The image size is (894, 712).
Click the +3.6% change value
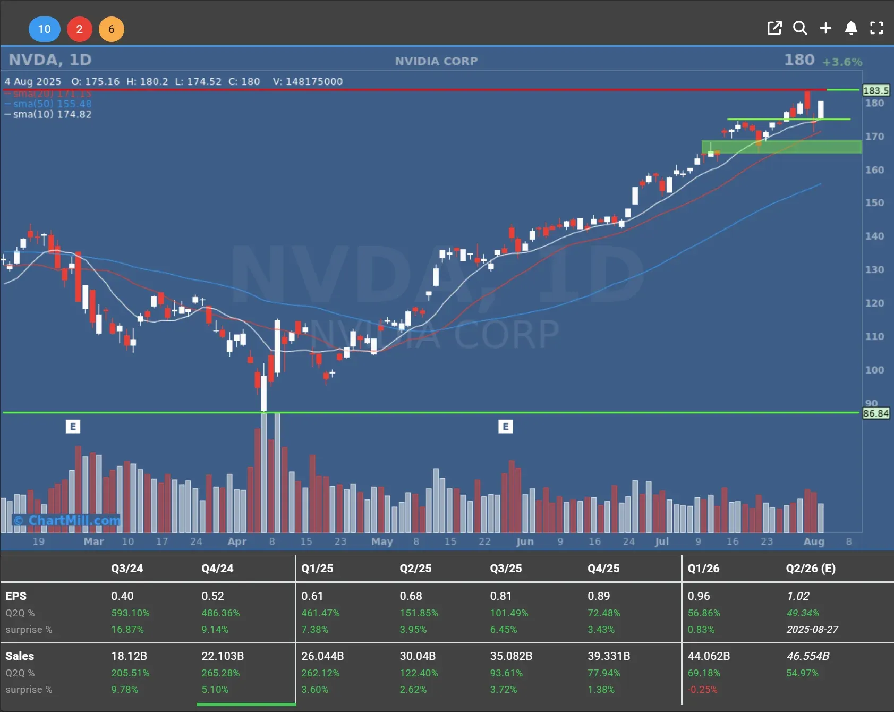(x=842, y=62)
